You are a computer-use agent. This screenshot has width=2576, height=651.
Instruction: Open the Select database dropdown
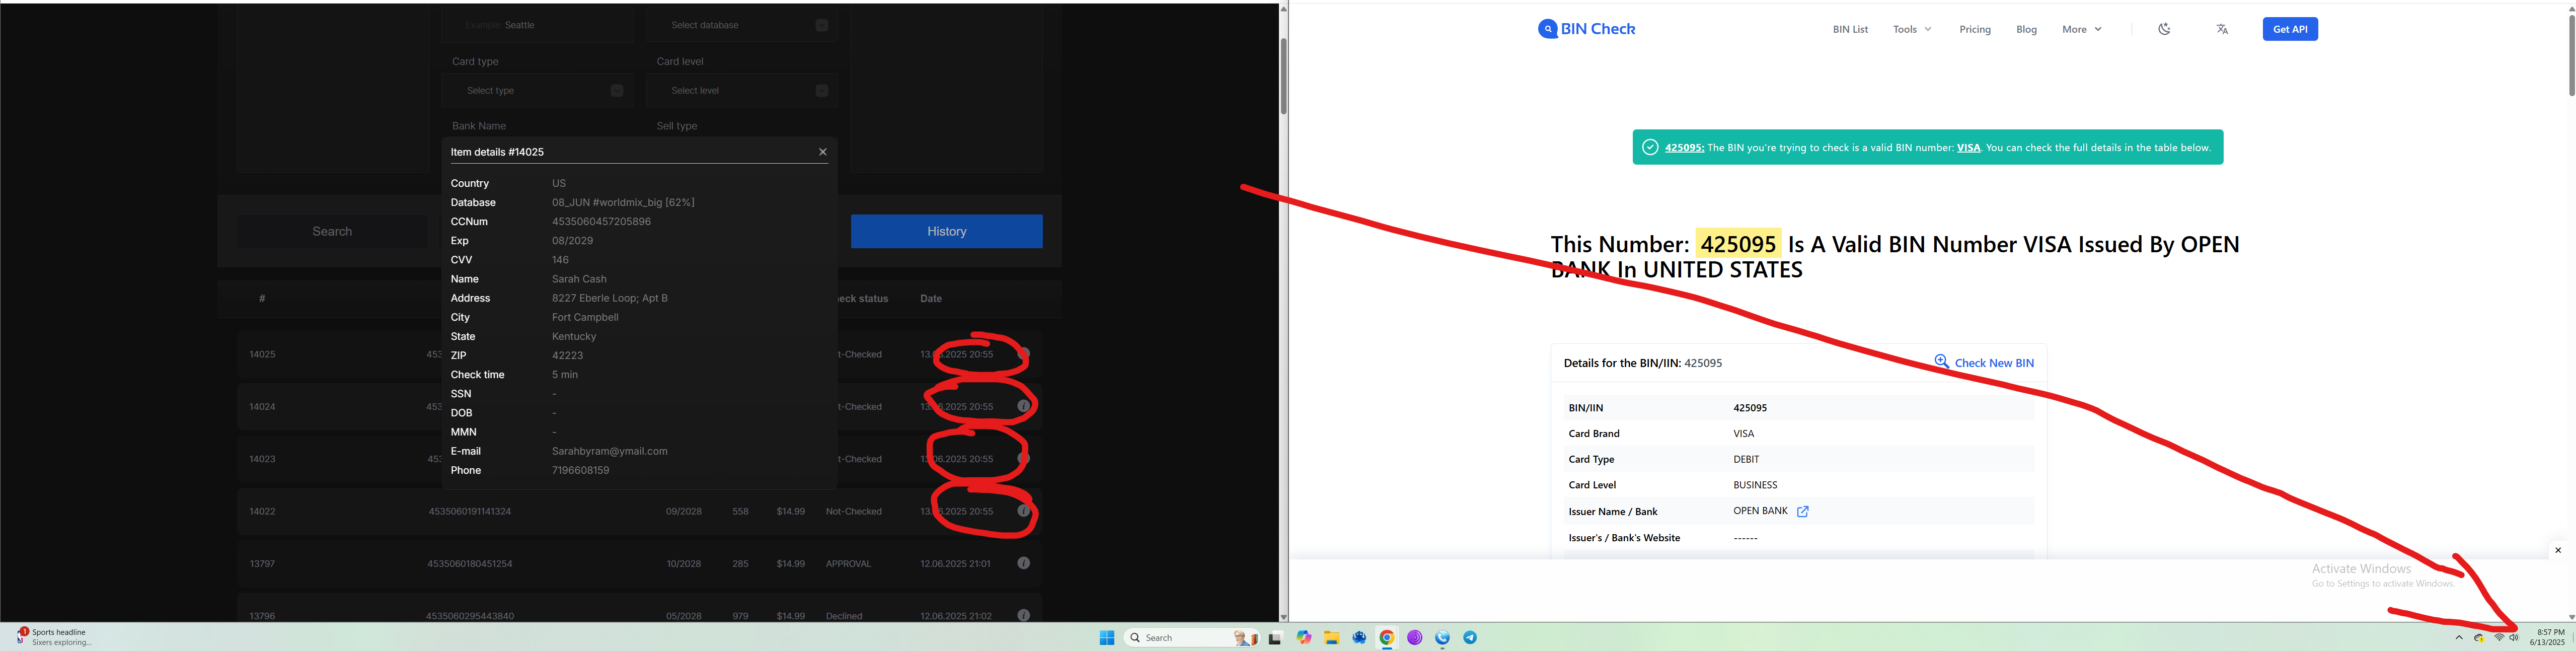742,25
